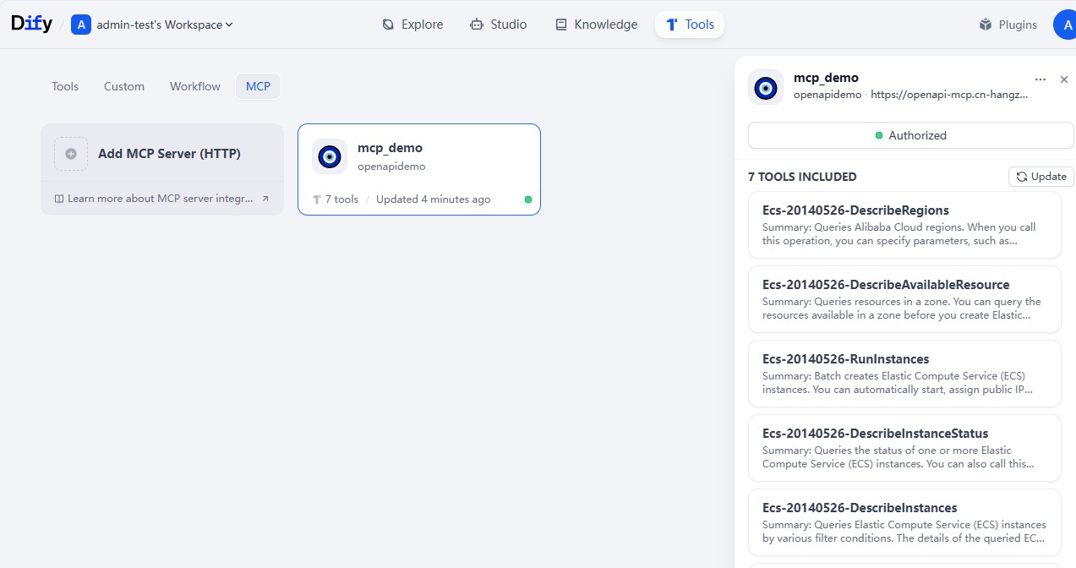The image size is (1076, 568).
Task: Click the Studio robot icon
Action: pyautogui.click(x=477, y=25)
